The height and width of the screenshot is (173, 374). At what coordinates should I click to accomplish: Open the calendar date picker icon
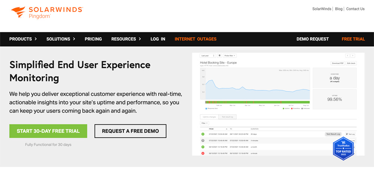click(x=220, y=56)
